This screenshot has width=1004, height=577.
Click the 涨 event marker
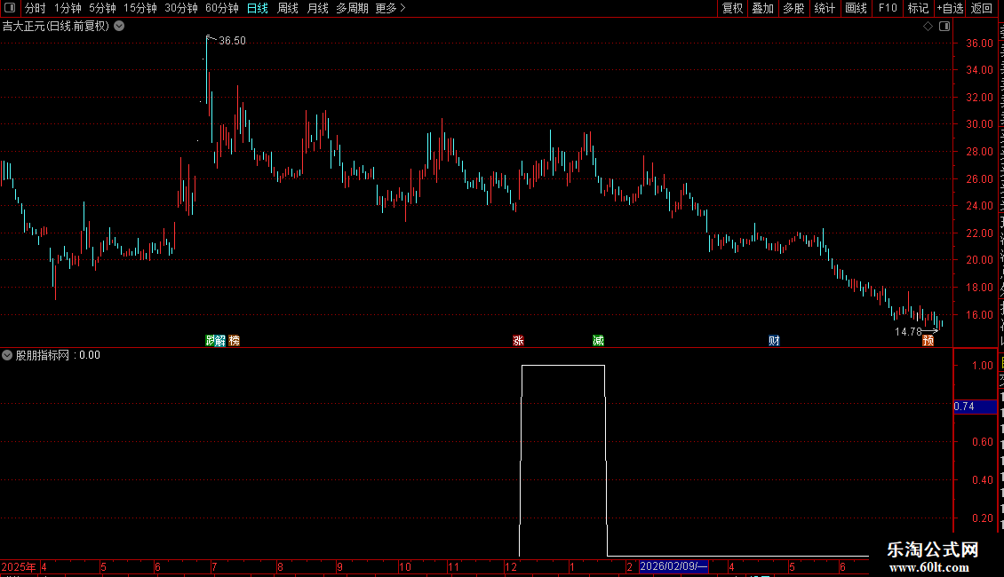519,340
